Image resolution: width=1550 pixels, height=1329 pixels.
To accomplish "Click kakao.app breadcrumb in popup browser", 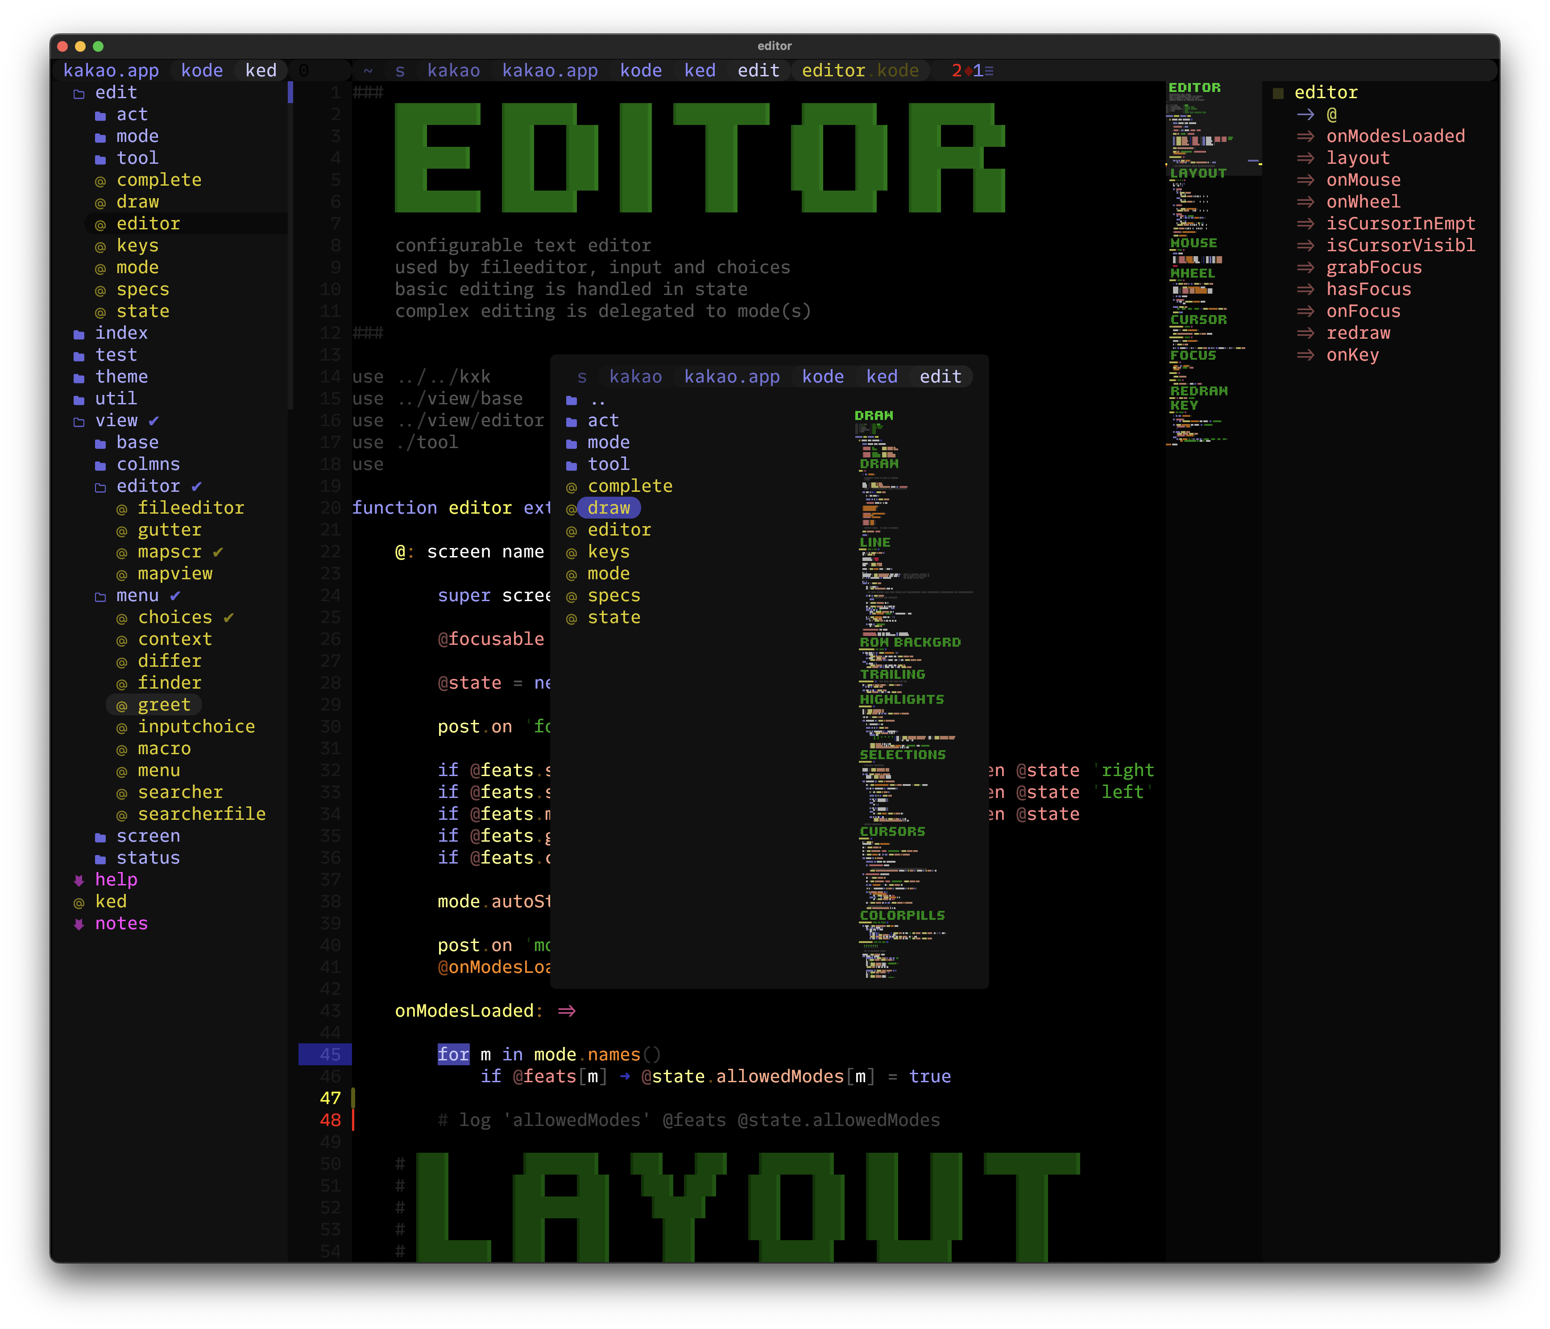I will coord(732,377).
